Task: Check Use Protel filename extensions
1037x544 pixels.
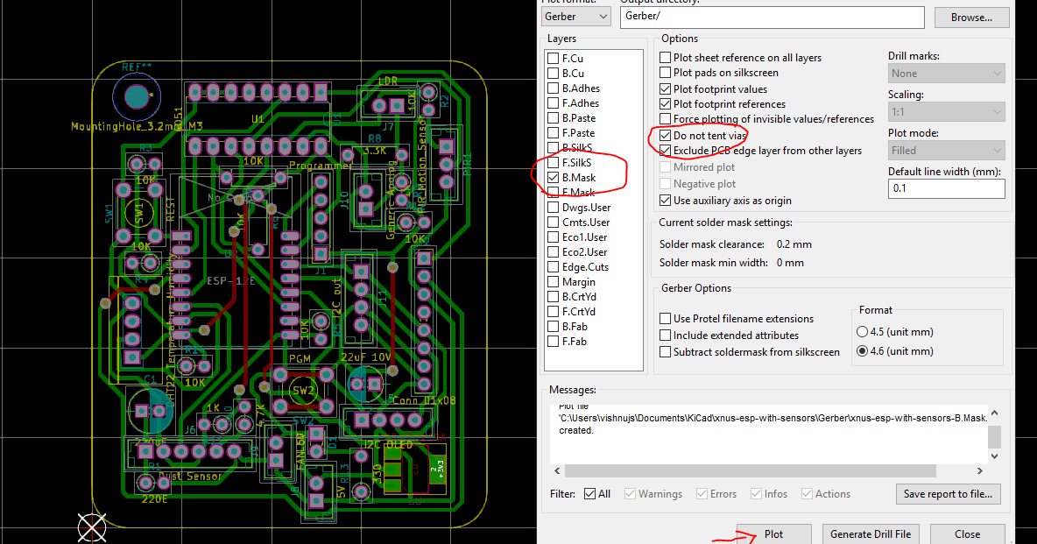Action: 665,318
